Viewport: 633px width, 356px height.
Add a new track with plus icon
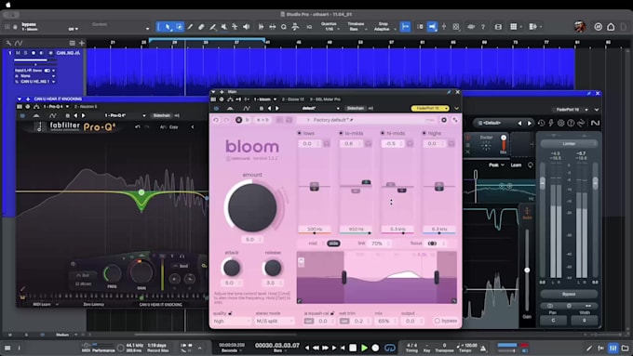click(x=82, y=43)
